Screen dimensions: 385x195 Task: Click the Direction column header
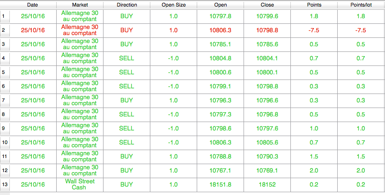(126, 5)
